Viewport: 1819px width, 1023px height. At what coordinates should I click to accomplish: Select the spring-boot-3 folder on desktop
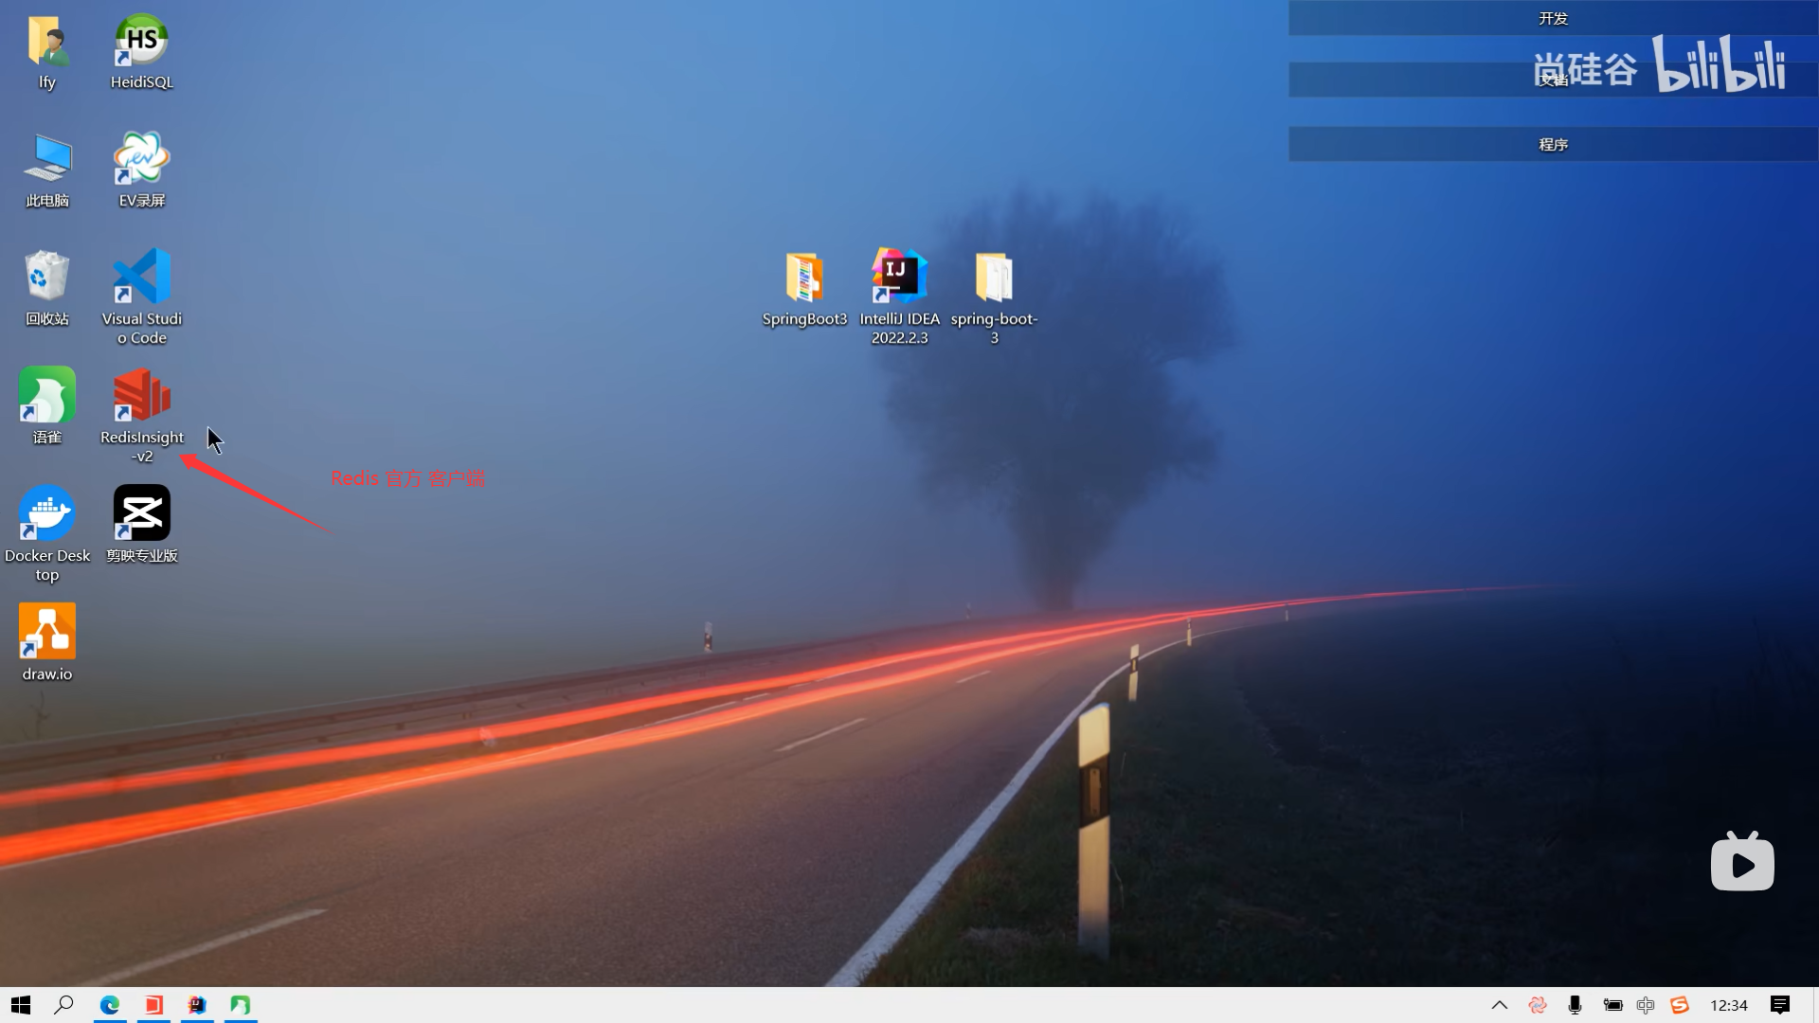tap(994, 277)
